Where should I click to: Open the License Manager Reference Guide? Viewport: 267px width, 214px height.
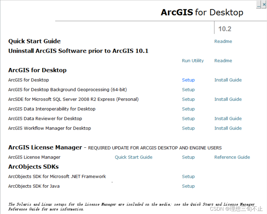pos(232,157)
